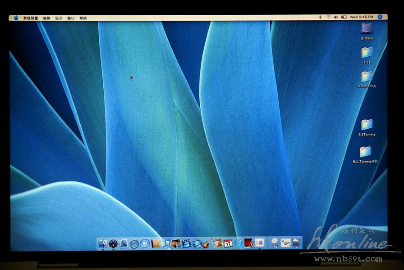Click System Preferences icon in dock
The image size is (404, 270).
click(260, 243)
